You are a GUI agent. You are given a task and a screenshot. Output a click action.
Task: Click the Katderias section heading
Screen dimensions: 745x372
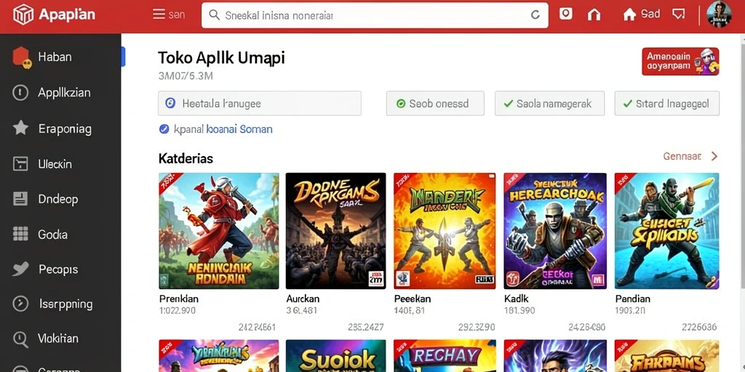tap(186, 158)
